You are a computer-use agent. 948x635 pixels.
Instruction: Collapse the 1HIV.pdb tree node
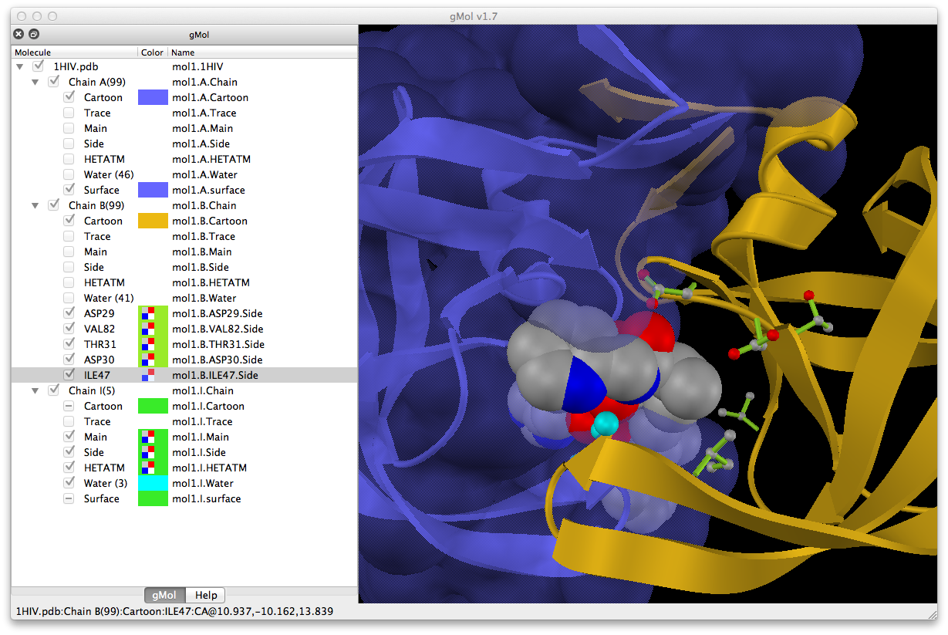click(x=19, y=67)
